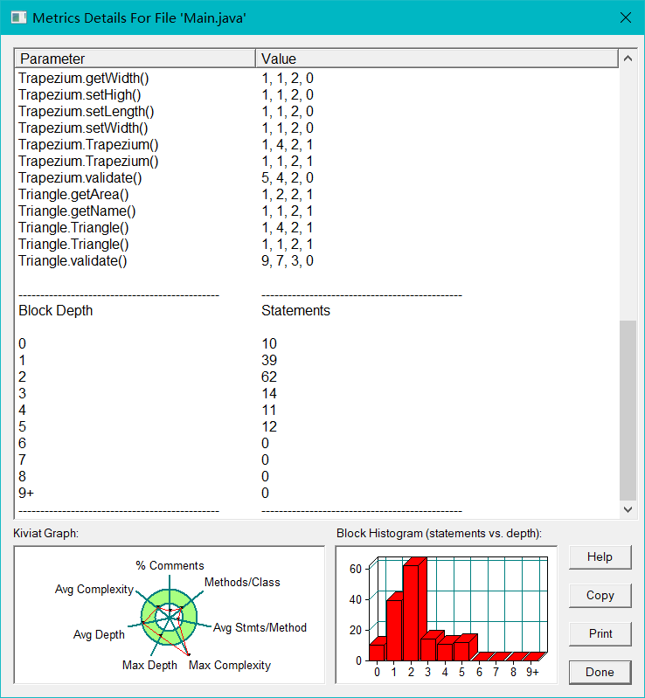Screen dimensions: 645x698
Task: Select the Trapezium.setLength() row
Action: tap(316, 111)
